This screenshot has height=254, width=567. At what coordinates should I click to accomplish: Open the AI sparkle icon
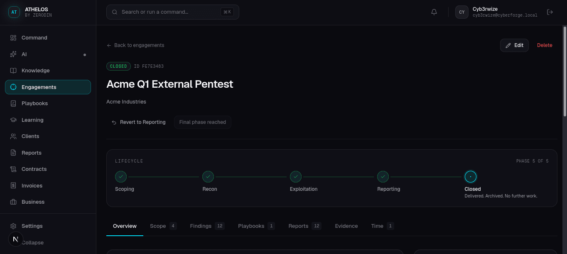13,54
